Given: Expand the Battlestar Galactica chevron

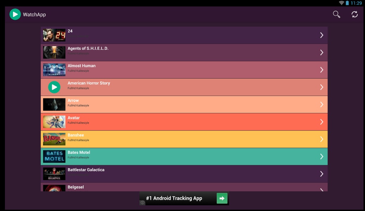Looking at the screenshot, I should [321, 174].
